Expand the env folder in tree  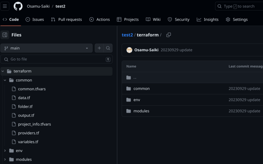tap(5, 151)
